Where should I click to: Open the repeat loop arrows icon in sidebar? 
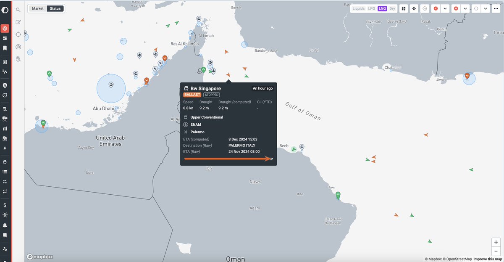tap(5, 191)
